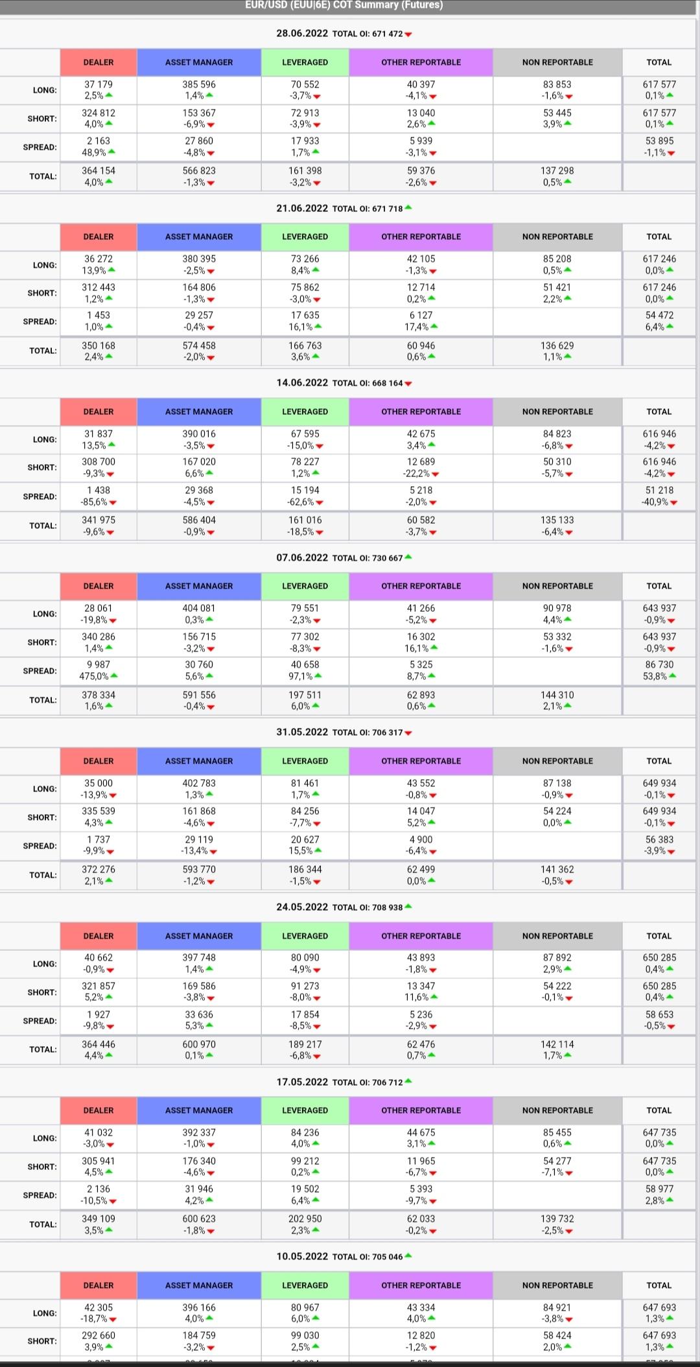Click the LONG row label under 10.05.2022
Viewport: 700px width, 1367px height.
coord(45,1313)
